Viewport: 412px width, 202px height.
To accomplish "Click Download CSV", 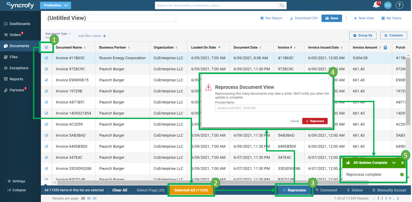I will pyautogui.click(x=304, y=18).
